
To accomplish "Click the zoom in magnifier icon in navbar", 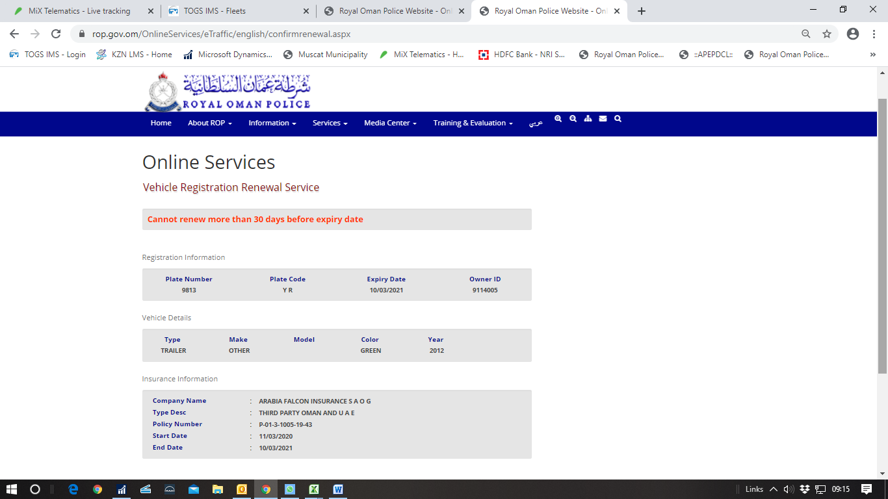I will [558, 119].
